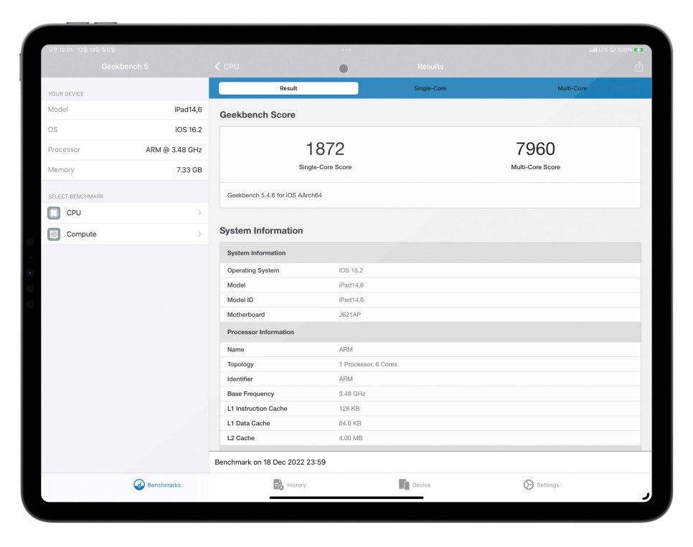Open the Device bottom tab

[x=415, y=485]
